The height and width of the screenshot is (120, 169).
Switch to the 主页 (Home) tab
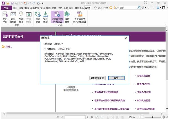[15, 8]
